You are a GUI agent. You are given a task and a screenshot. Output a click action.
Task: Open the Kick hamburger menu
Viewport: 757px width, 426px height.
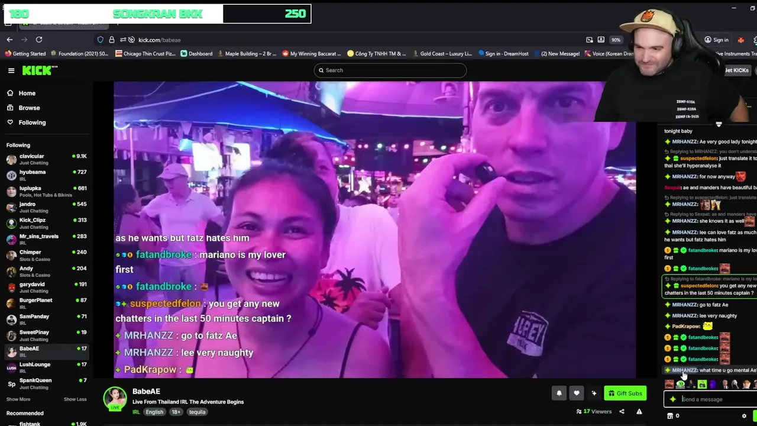click(11, 70)
